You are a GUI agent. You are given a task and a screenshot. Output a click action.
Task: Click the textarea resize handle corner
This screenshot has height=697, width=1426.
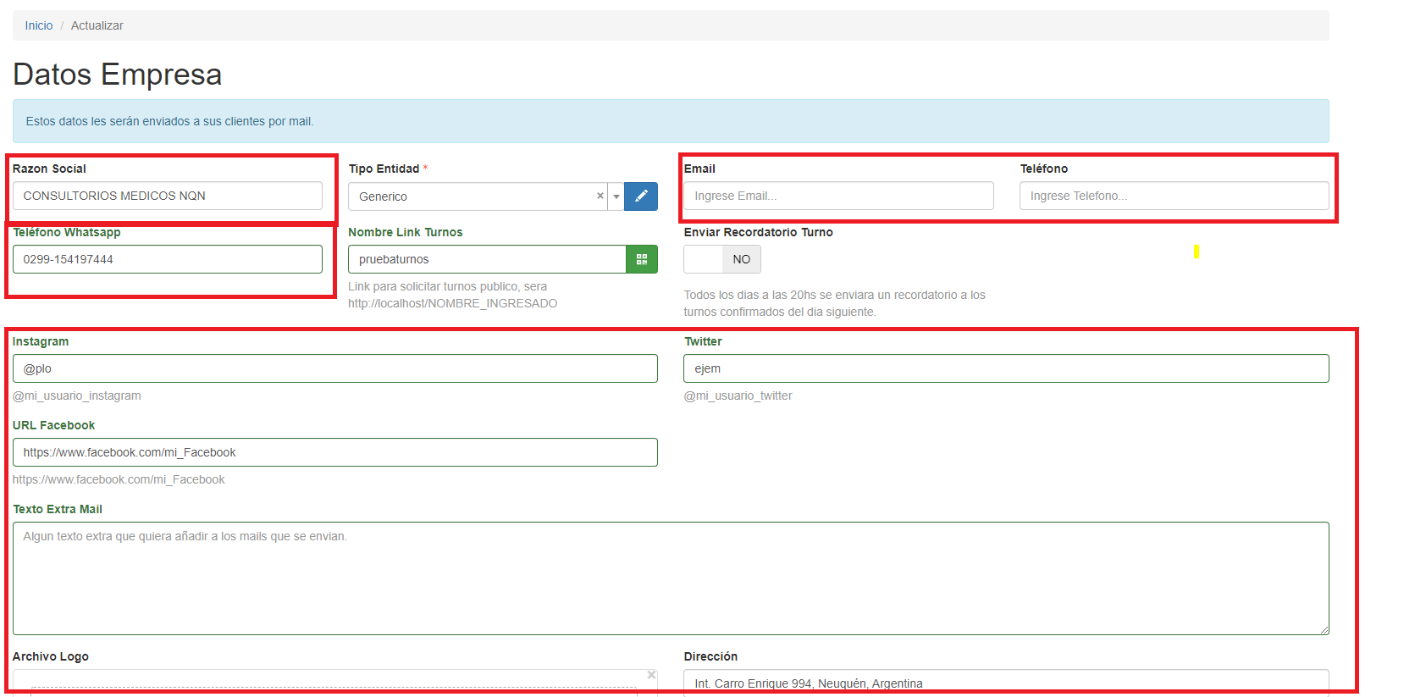tap(1324, 630)
